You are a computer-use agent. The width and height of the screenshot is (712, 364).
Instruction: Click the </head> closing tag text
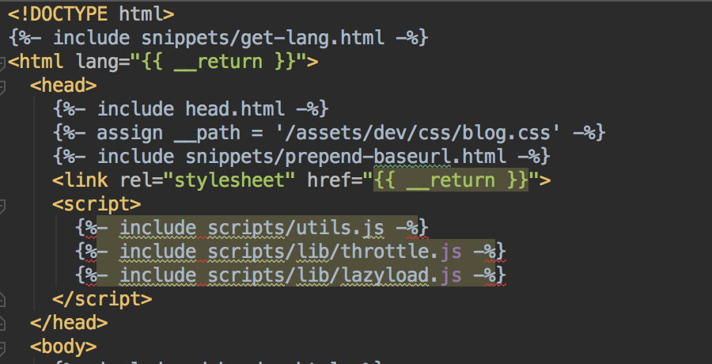[x=69, y=323]
